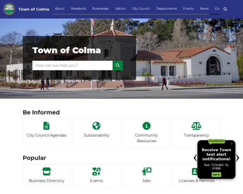
Task: Open the About menu
Action: tap(60, 8)
